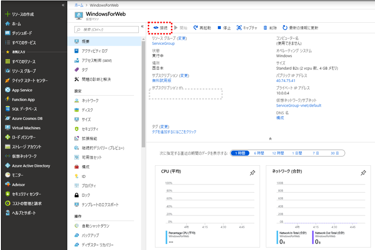Click the キャプチャ capture icon
The height and width of the screenshot is (250, 375).
(x=239, y=28)
